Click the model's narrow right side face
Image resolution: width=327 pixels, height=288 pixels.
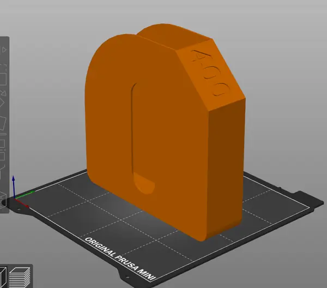226,167
